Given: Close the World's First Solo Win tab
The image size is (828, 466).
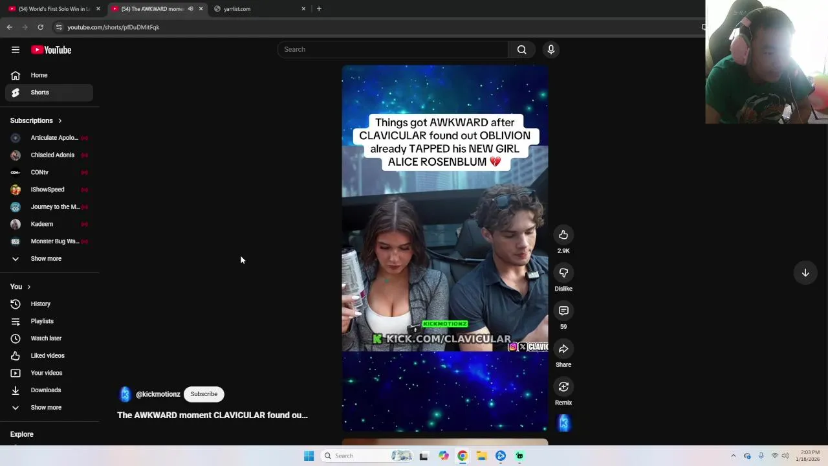Looking at the screenshot, I should [98, 9].
